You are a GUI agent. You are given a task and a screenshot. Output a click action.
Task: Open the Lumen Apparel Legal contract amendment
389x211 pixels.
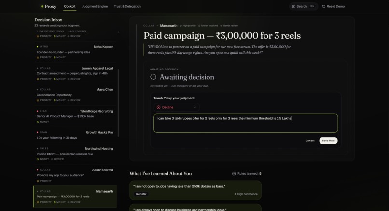click(x=75, y=73)
